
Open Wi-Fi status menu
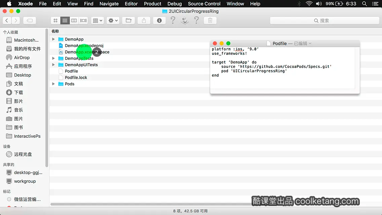pyautogui.click(x=309, y=4)
